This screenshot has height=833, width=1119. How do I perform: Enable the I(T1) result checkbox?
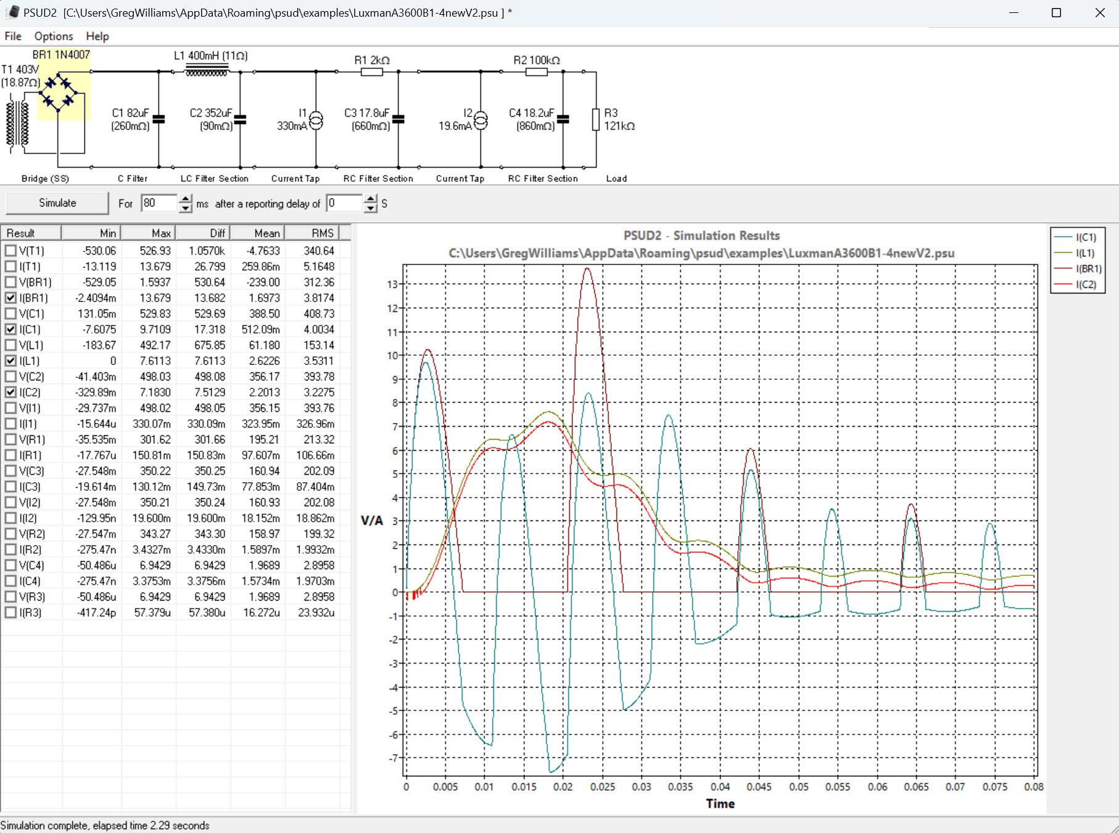click(x=10, y=266)
